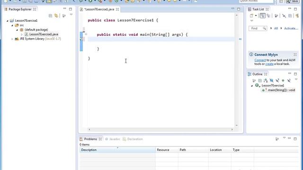Image resolution: width=303 pixels, height=170 pixels.
Task: Toggle Sort alphabetically in Outline
Action: point(266,80)
